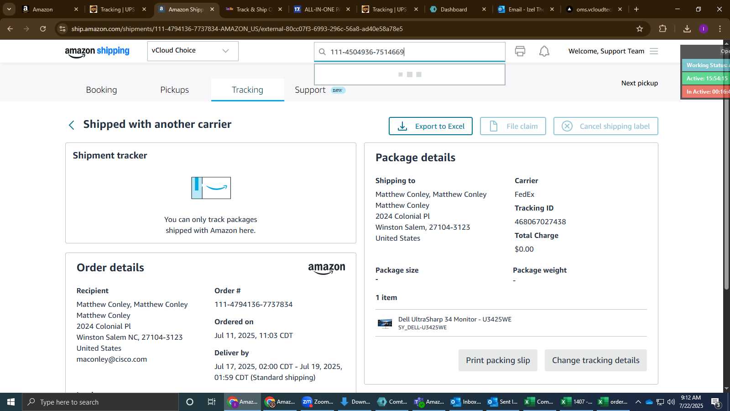Open Task View on taskbar

[211, 402]
